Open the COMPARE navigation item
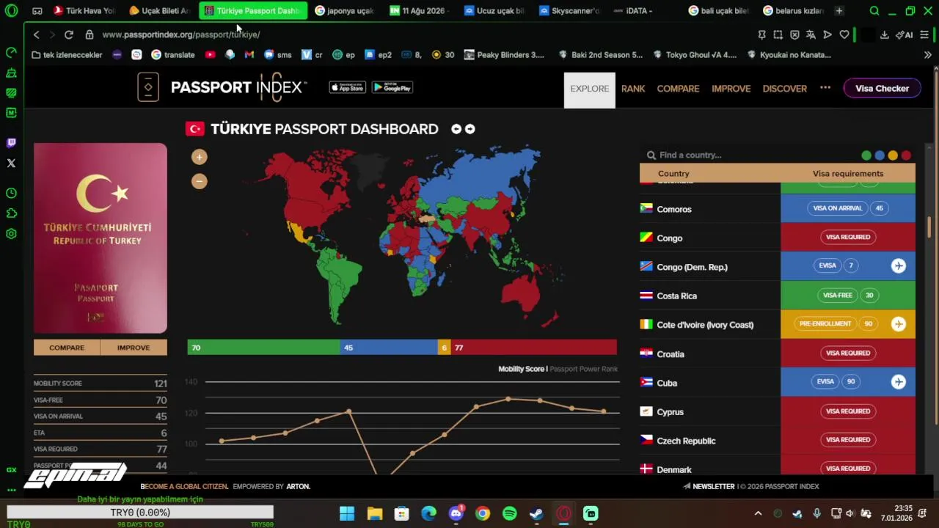Screen dimensions: 939x528 click(678, 89)
